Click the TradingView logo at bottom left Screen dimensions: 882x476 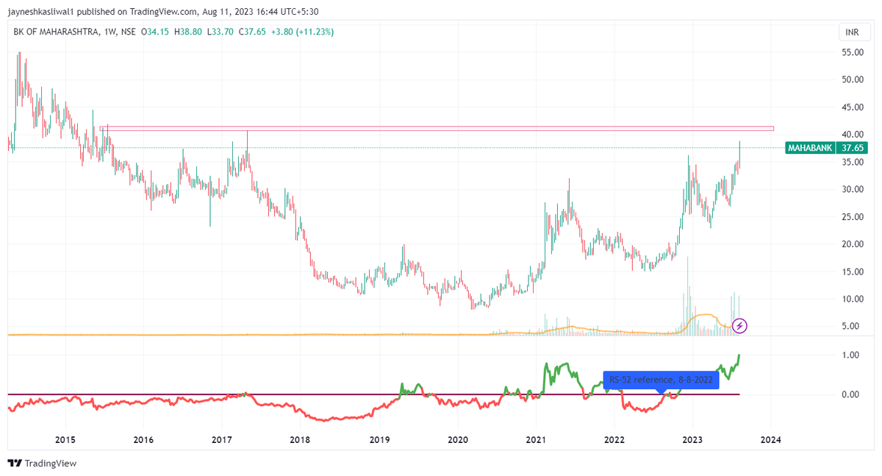[x=42, y=463]
